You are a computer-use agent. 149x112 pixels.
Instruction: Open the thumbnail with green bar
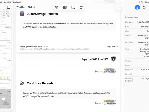pyautogui.click(x=5, y=78)
